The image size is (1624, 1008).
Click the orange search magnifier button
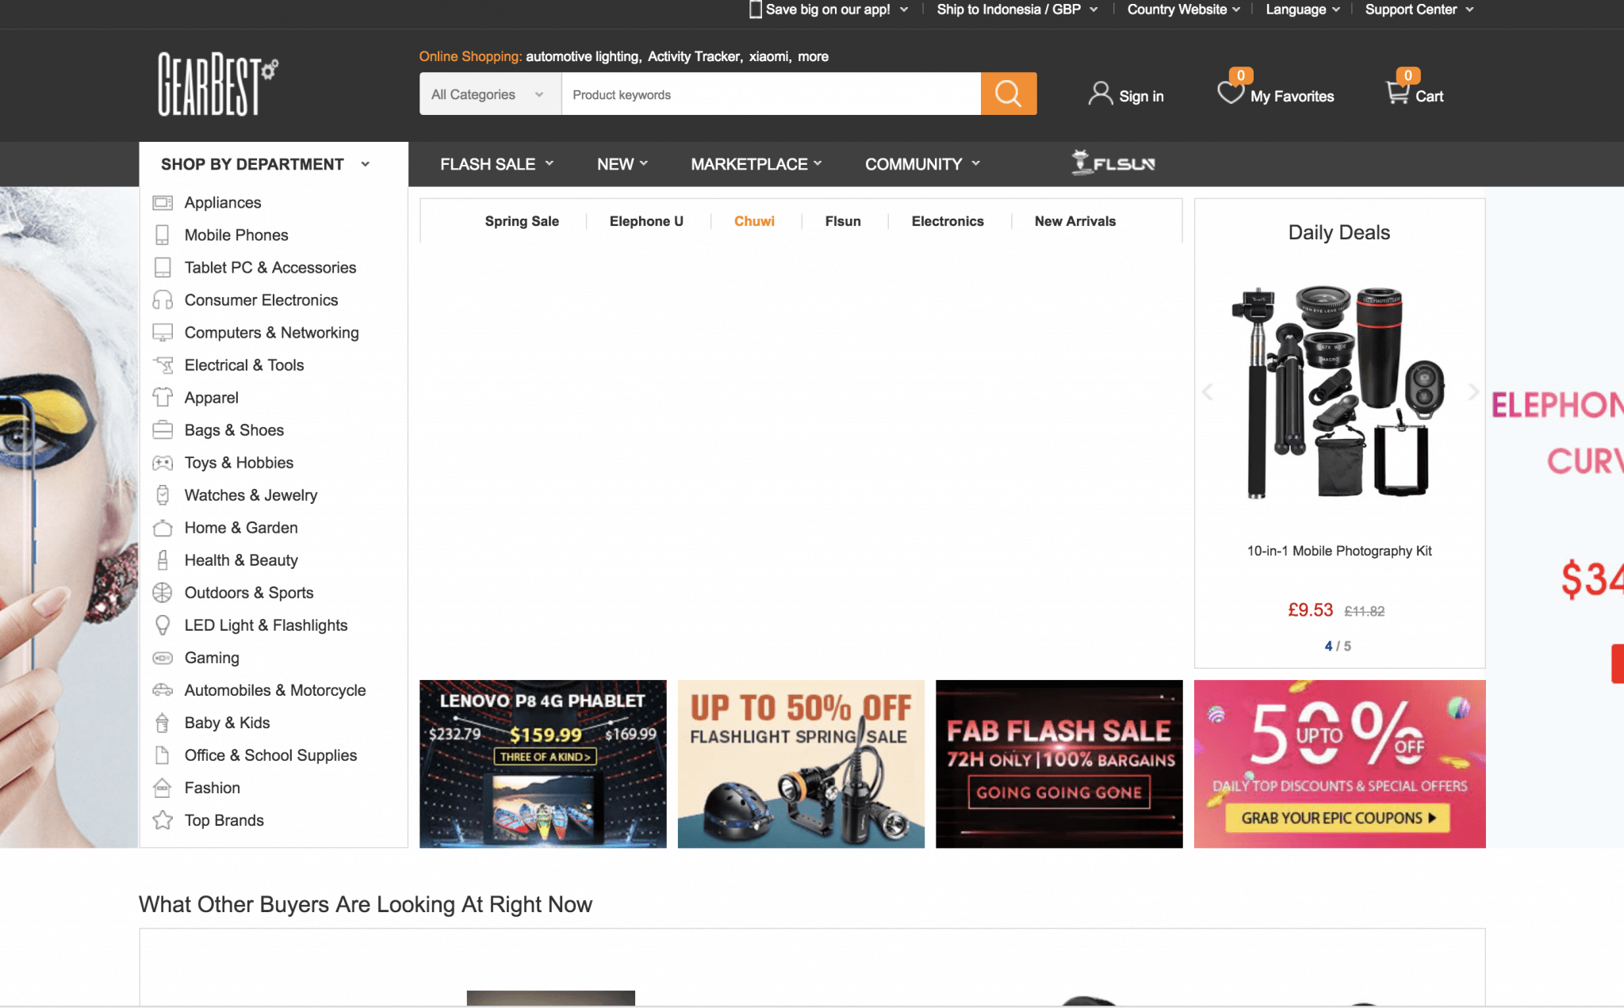(x=1008, y=94)
